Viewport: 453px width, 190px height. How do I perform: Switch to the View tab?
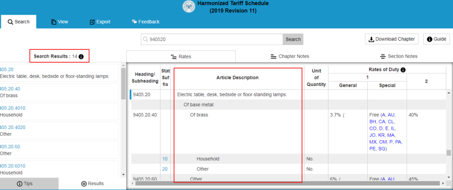point(60,22)
